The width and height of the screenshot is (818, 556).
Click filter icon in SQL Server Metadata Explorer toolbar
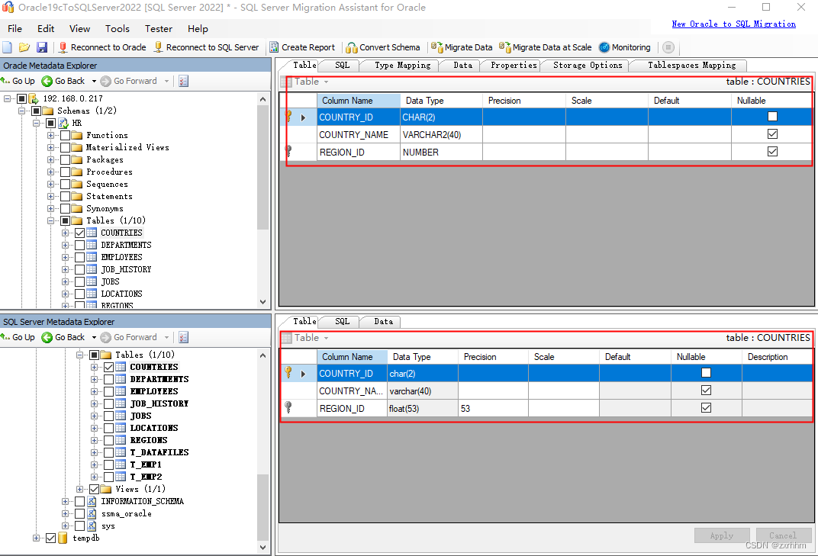[x=184, y=337]
